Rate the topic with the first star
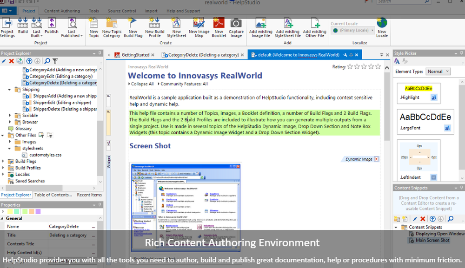Viewport: 465px width, 268px height. (x=350, y=66)
